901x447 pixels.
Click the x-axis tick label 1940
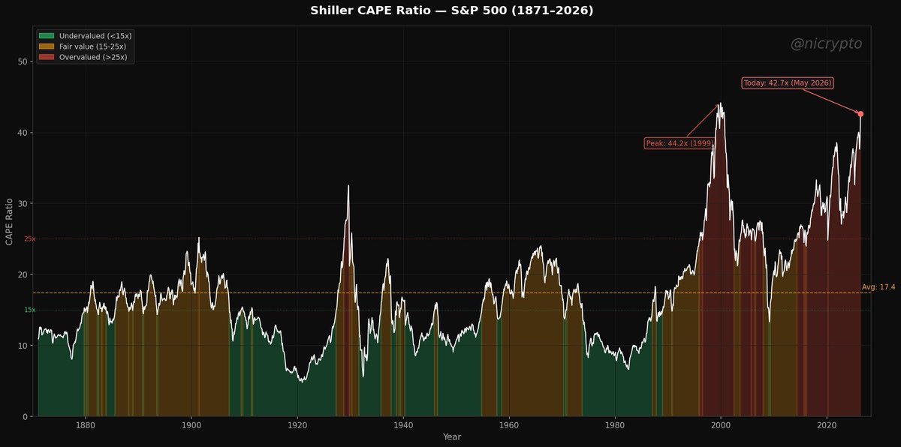(403, 424)
